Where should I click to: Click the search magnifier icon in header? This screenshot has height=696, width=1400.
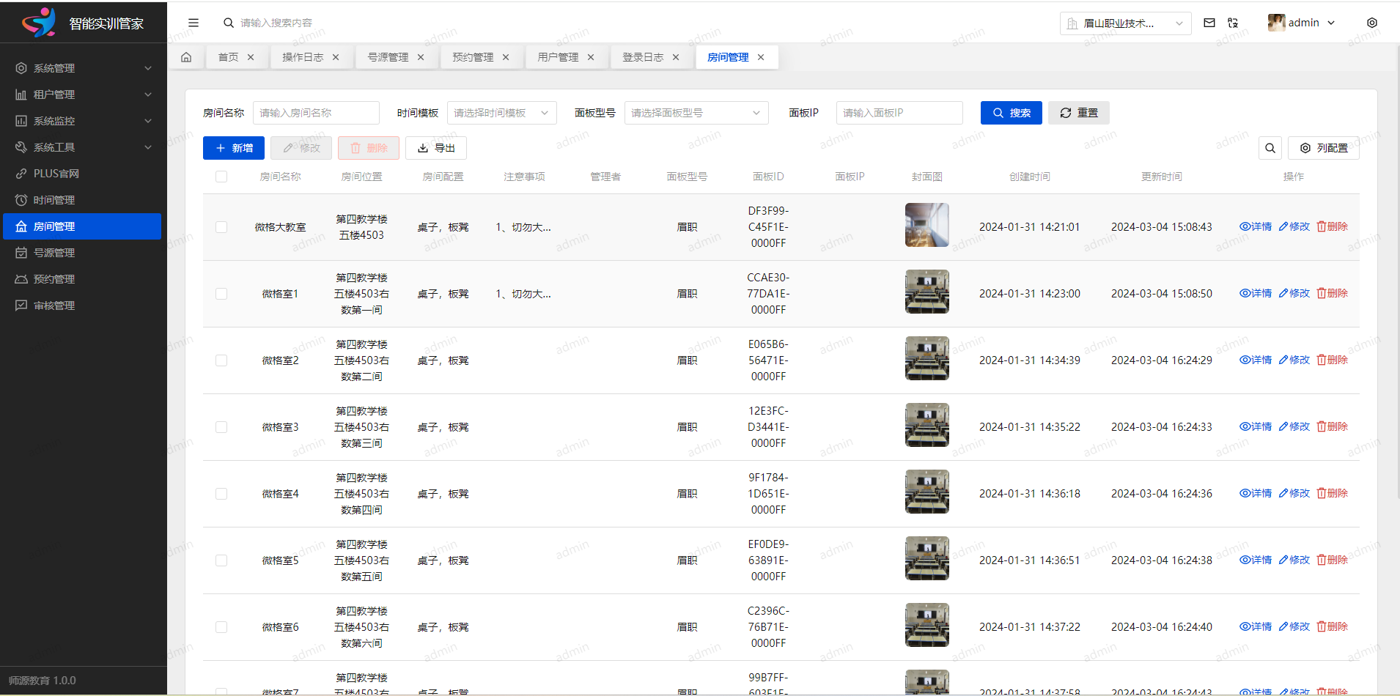pos(229,23)
